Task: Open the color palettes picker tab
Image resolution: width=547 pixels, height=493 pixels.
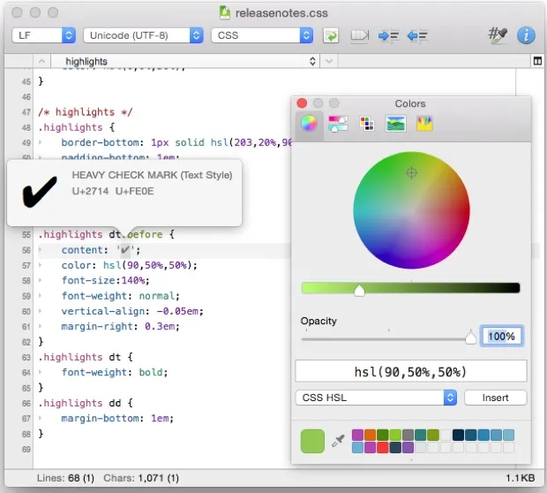Action: [367, 124]
